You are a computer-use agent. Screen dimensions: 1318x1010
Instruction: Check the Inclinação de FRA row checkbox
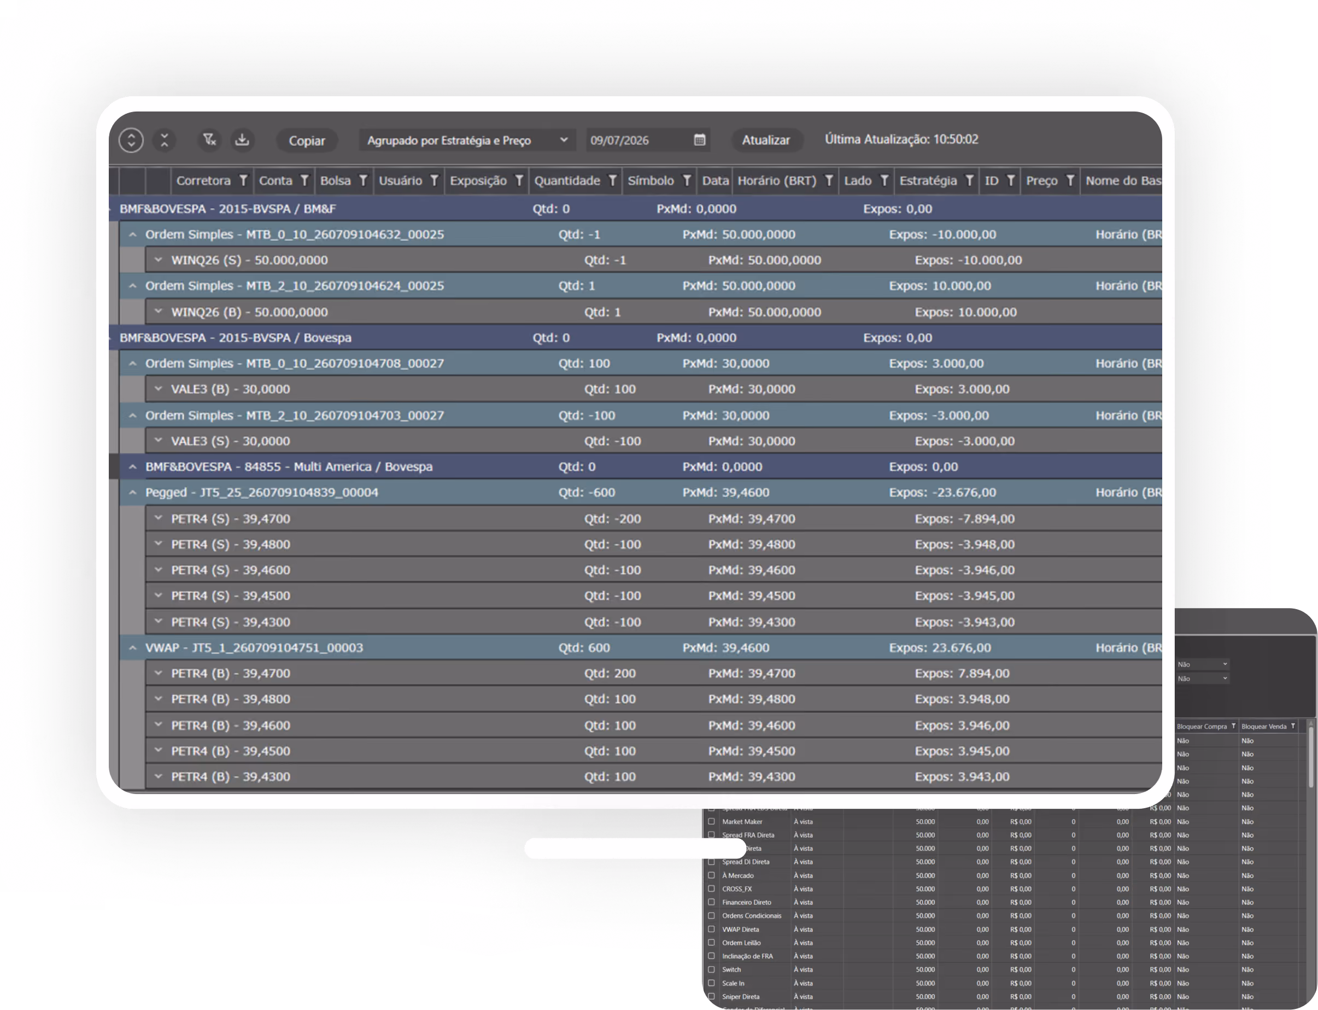[x=712, y=956]
